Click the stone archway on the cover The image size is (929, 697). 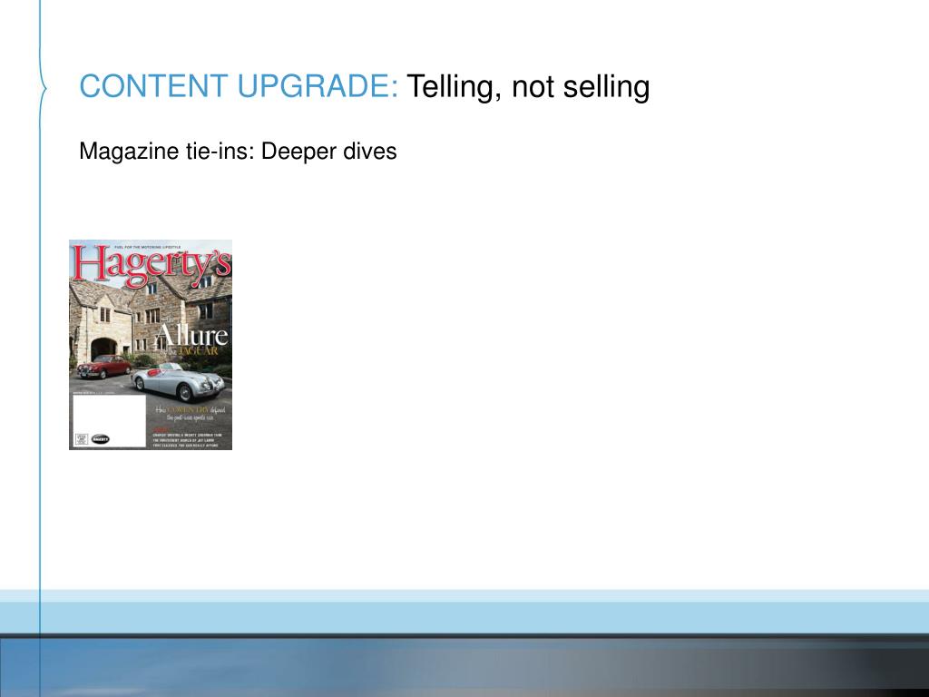[104, 348]
